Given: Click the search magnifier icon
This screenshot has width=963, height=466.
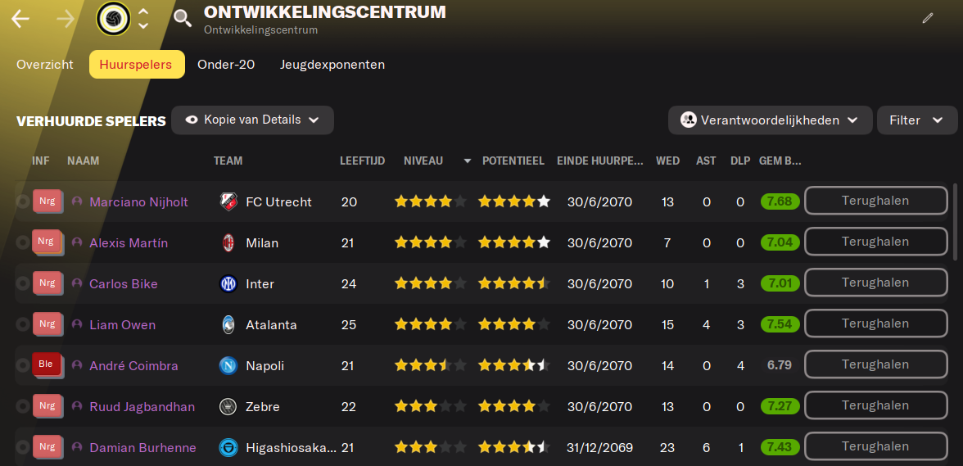Looking at the screenshot, I should point(183,19).
